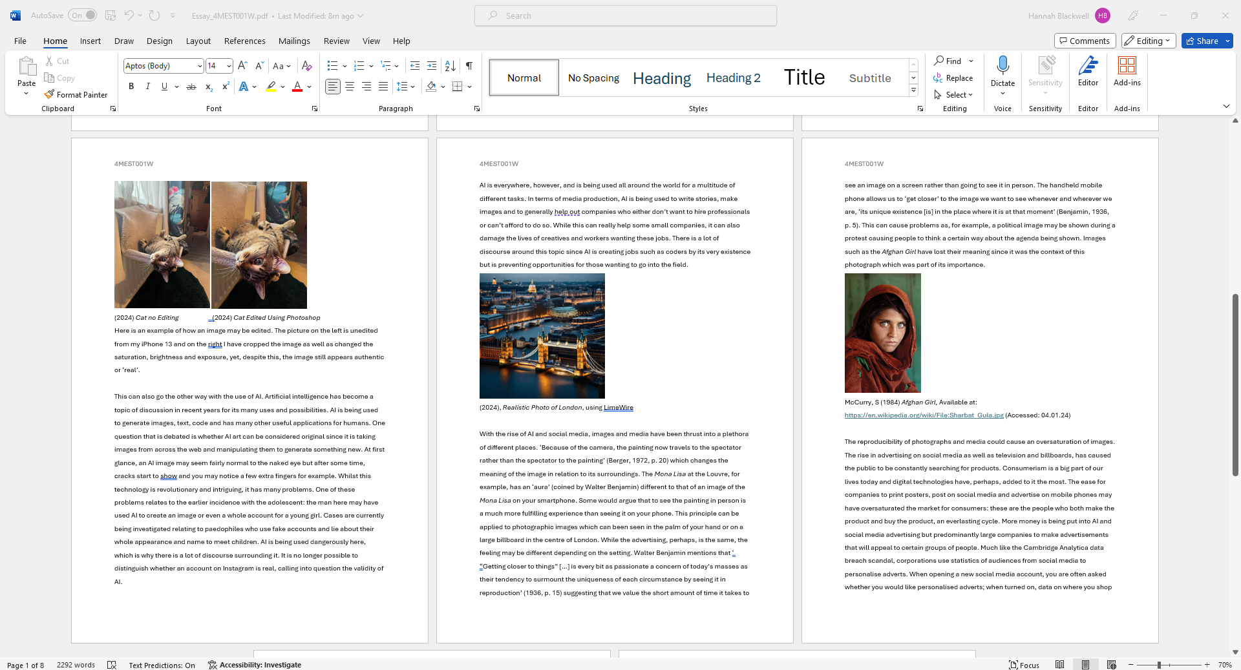Apply the text highlight color
Image resolution: width=1241 pixels, height=670 pixels.
tap(271, 87)
